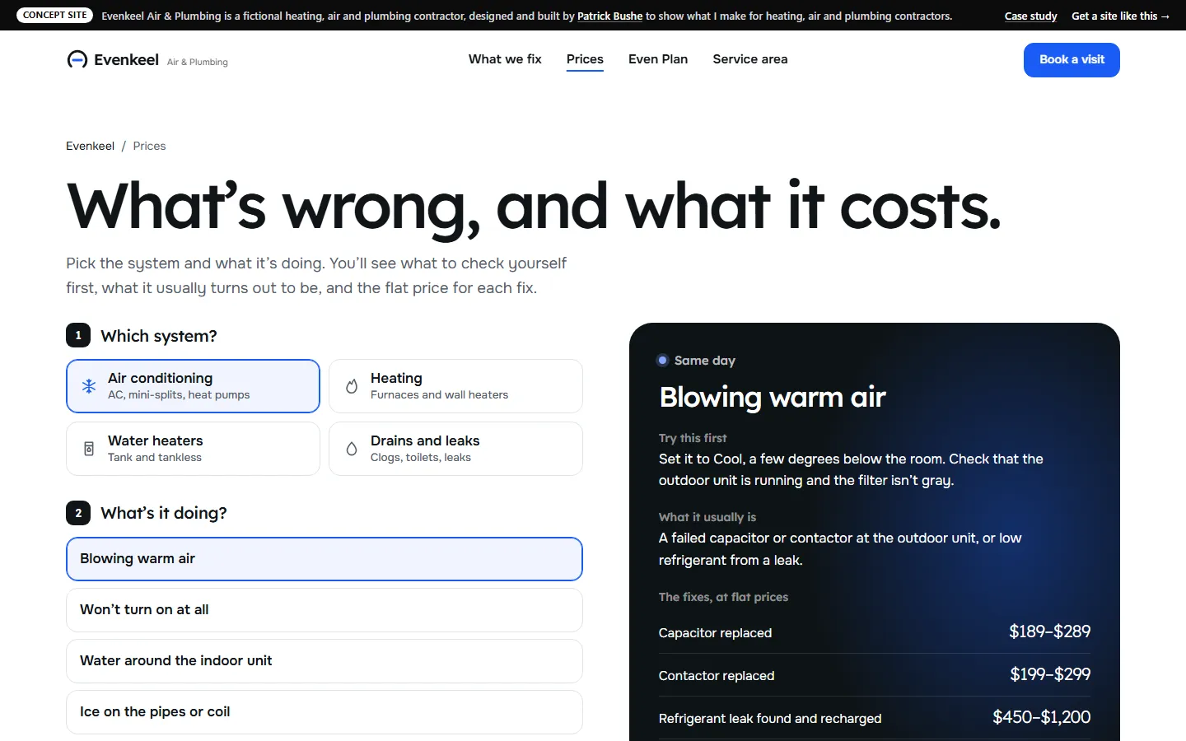Click the $450–$1,200 price
The width and height of the screenshot is (1186, 741).
(1041, 717)
